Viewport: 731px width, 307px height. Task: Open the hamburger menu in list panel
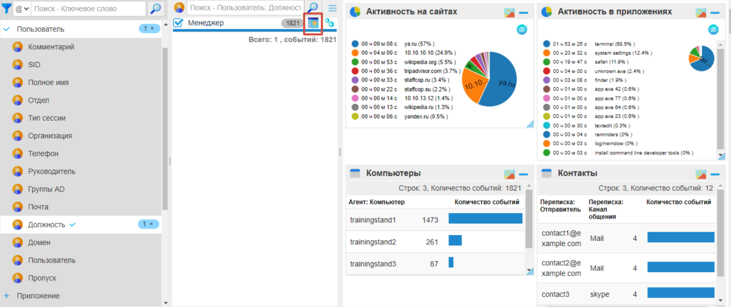point(332,8)
